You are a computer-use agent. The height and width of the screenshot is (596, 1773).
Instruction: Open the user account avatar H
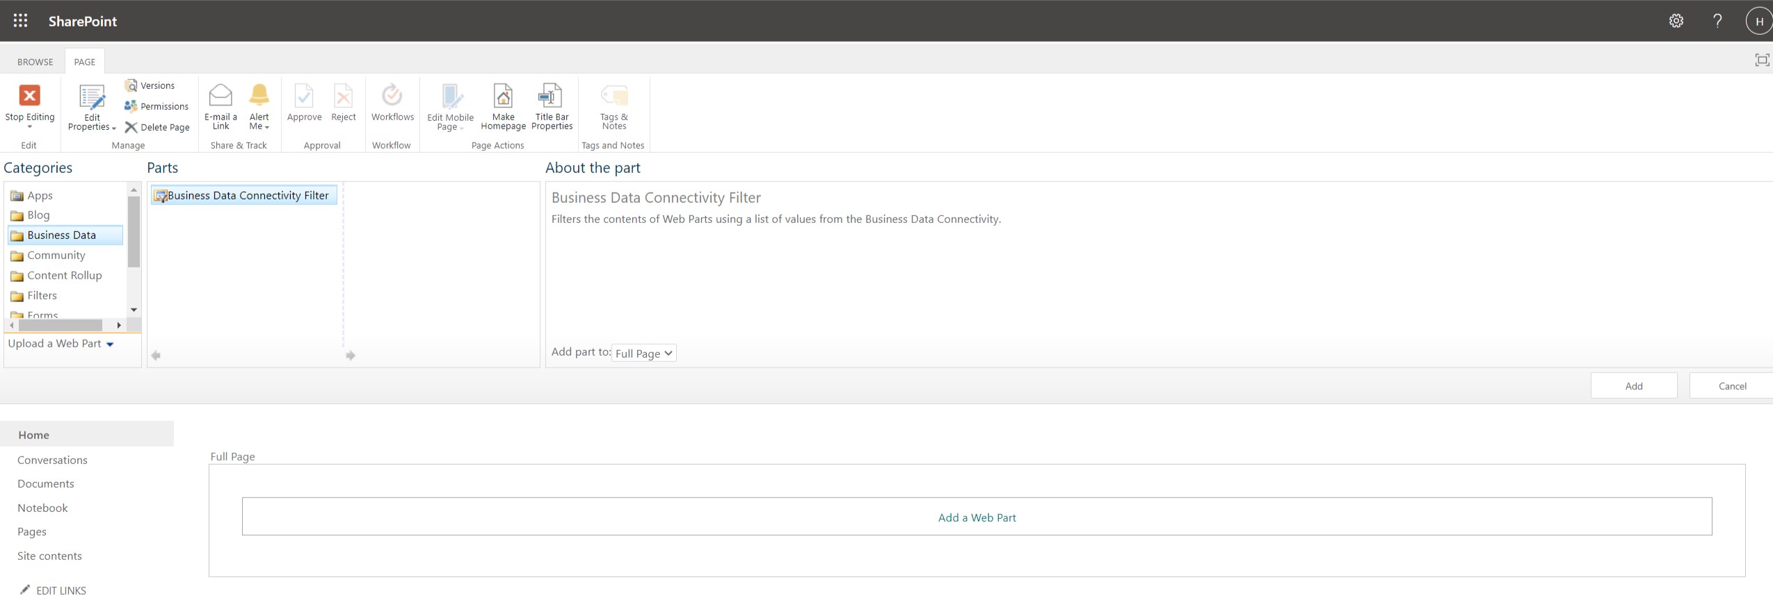1759,21
